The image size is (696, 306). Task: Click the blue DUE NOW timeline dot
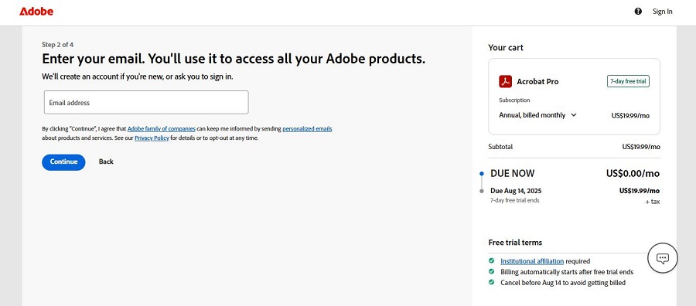coord(482,174)
